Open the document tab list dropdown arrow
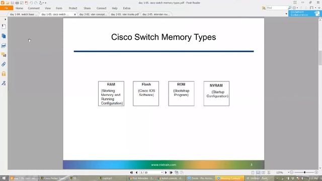Image resolution: width=322 pixels, height=181 pixels. [x=286, y=14]
